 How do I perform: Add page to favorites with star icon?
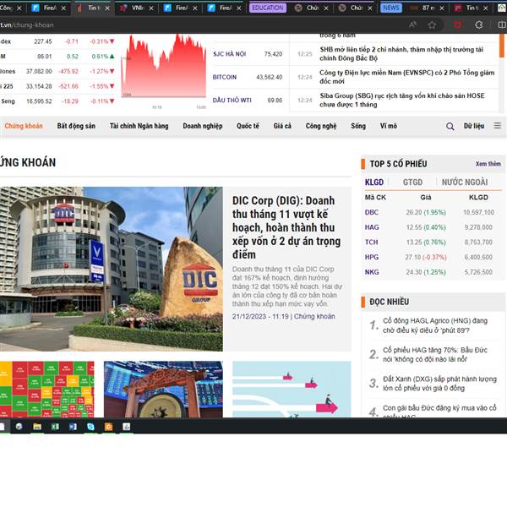click(432, 25)
